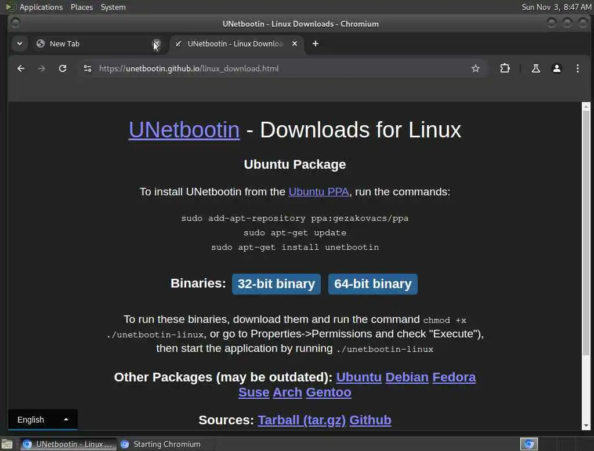594x451 pixels.
Task: Switch to the New Tab tab
Action: coord(95,43)
